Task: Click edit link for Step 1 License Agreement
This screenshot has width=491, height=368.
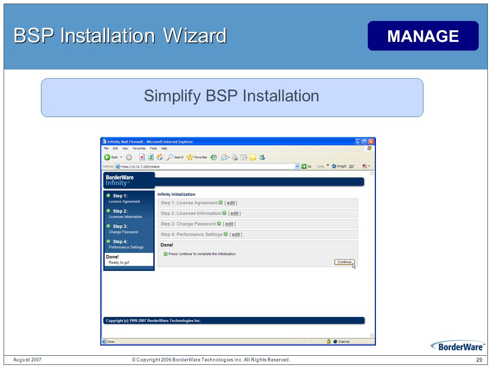Action: pos(231,203)
